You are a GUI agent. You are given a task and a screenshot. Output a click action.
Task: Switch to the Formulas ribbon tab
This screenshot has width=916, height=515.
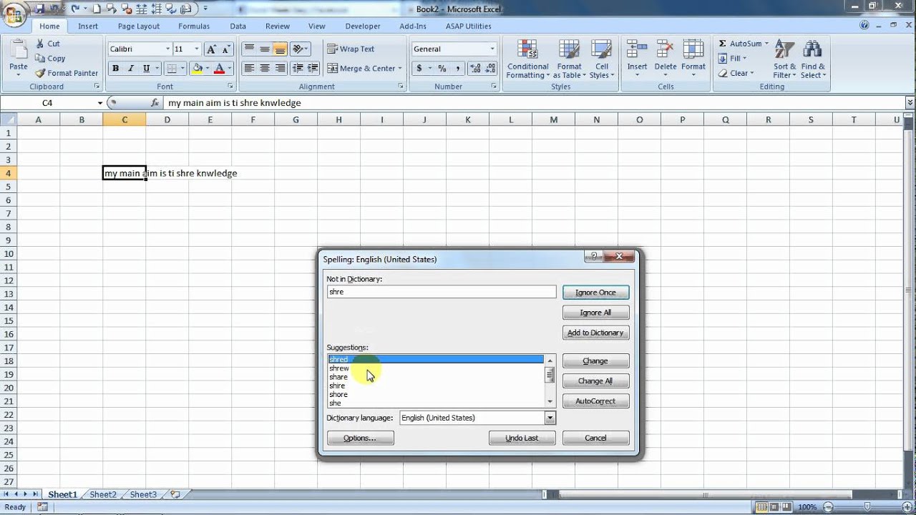194,26
